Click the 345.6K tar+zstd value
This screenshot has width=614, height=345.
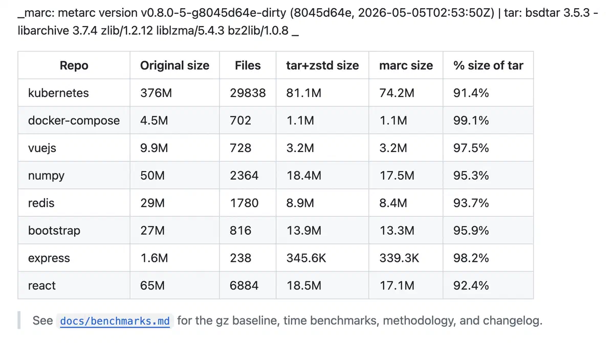(x=306, y=258)
